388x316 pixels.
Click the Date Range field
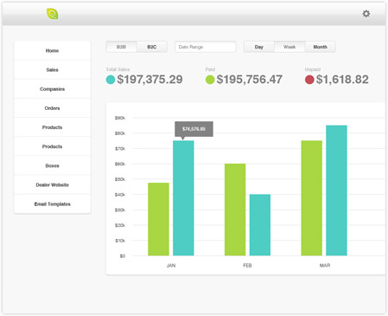(x=206, y=47)
